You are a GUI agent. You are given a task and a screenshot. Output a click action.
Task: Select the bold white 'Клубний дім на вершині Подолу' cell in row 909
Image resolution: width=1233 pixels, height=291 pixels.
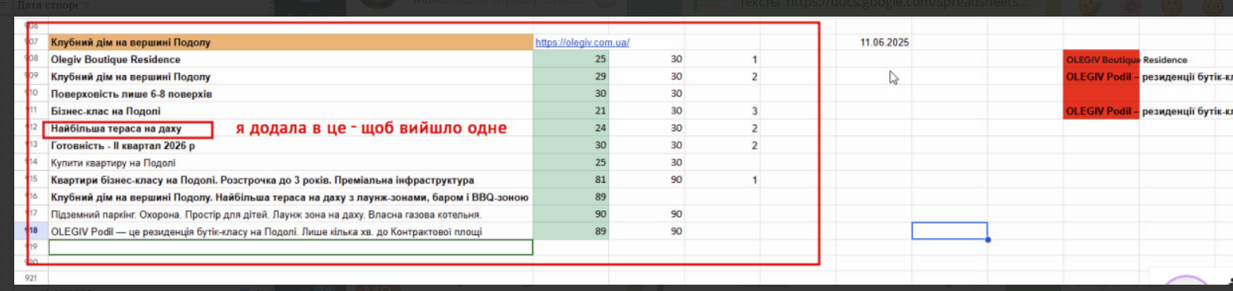tap(291, 77)
